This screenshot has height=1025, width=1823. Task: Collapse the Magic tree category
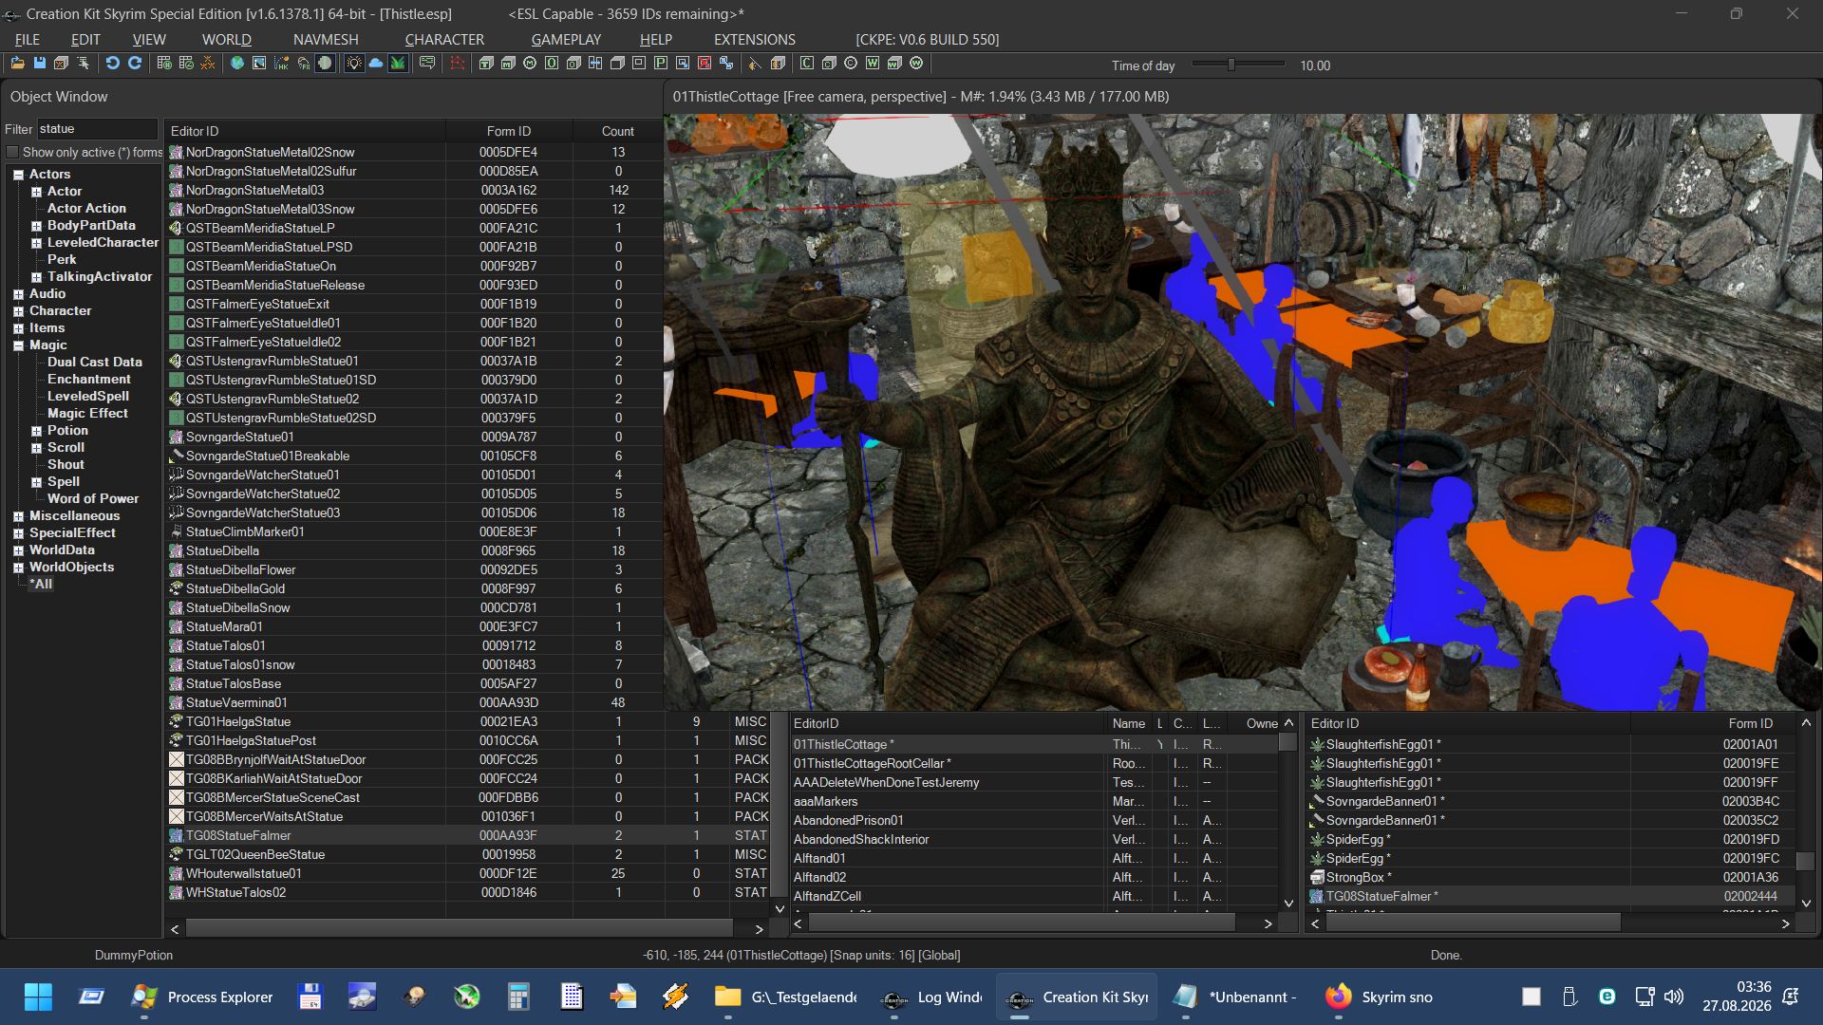point(18,345)
